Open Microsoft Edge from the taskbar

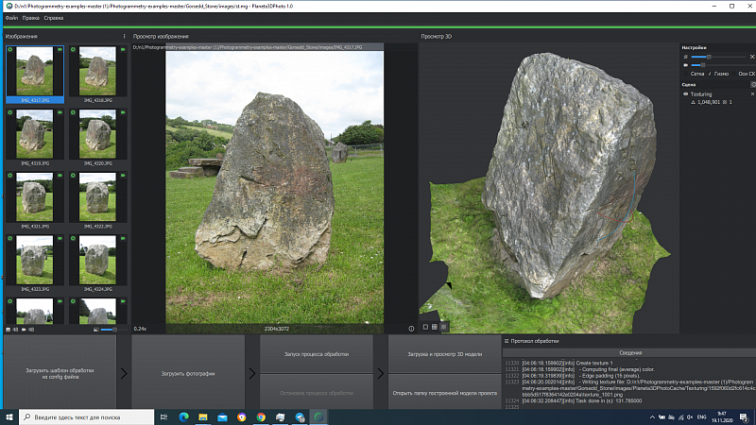pyautogui.click(x=183, y=416)
